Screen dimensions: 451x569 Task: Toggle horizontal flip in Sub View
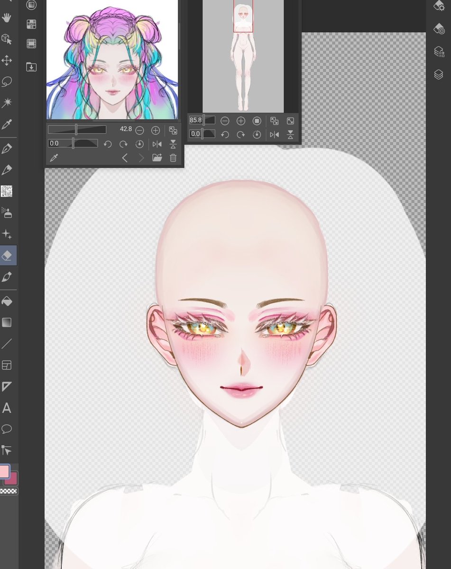(x=157, y=144)
